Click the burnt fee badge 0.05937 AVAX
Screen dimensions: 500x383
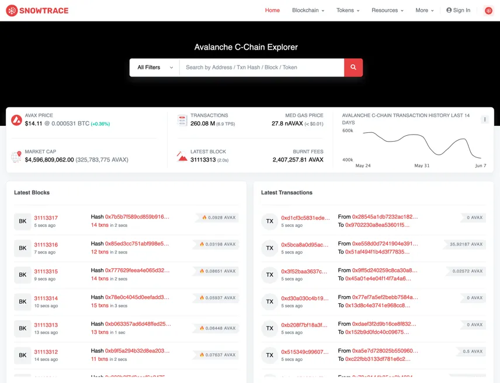[x=216, y=298]
